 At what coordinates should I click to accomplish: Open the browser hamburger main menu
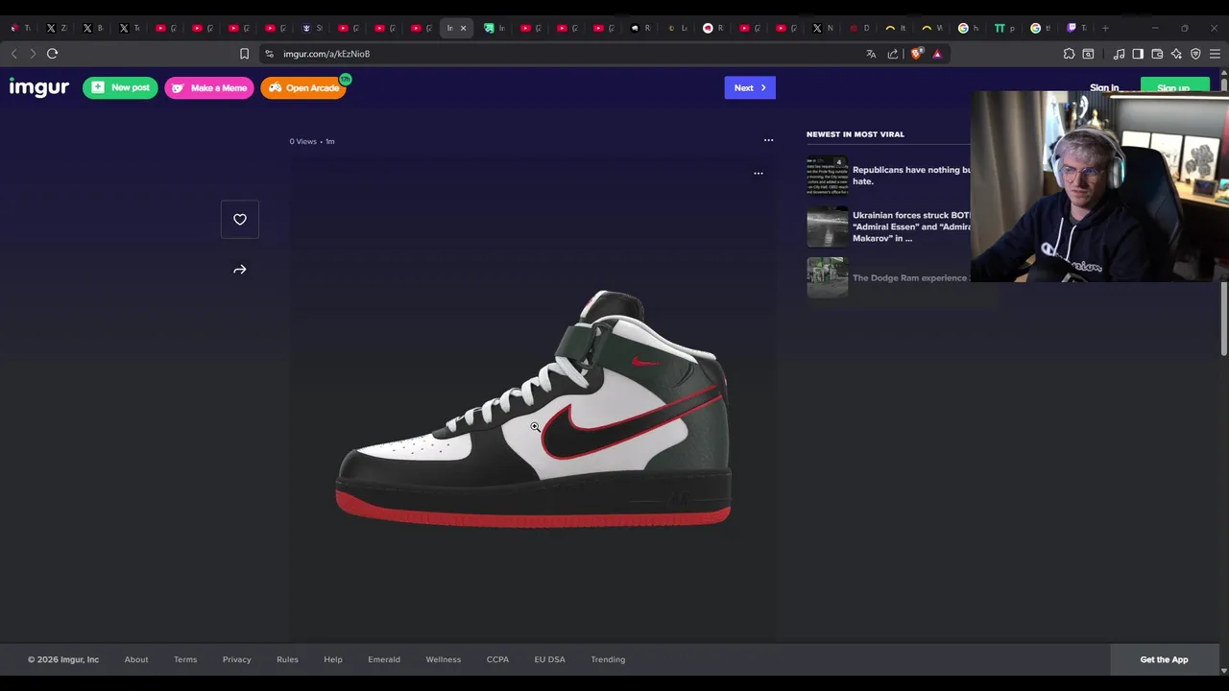pos(1215,54)
